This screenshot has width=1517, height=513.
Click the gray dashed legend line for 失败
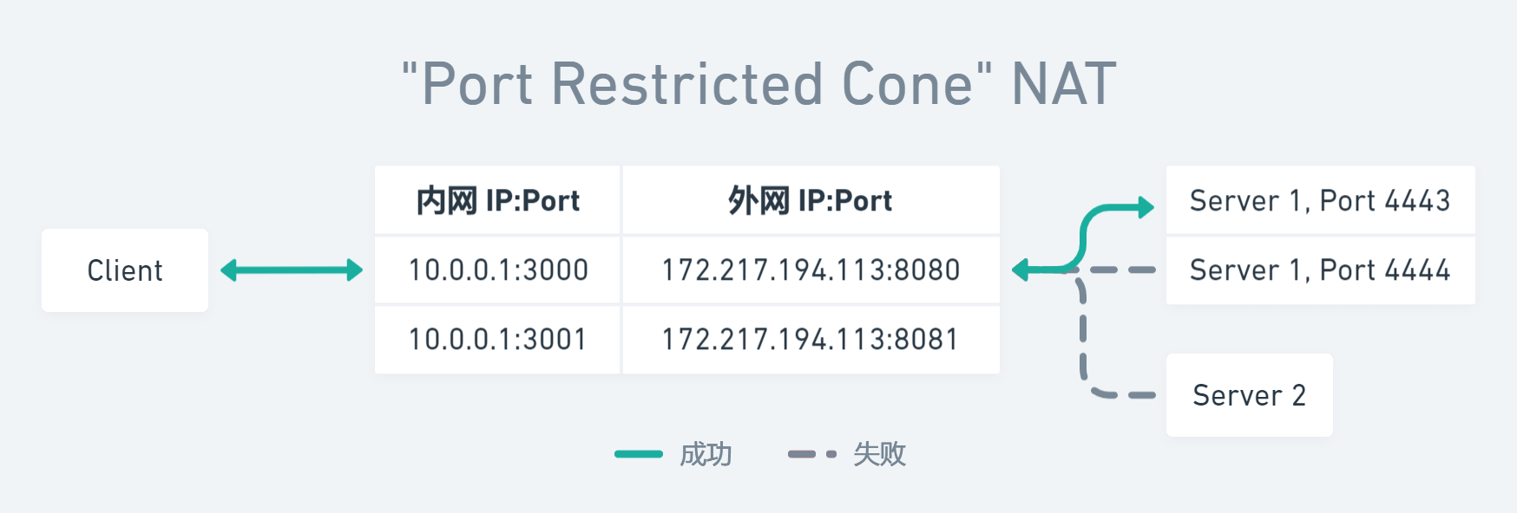811,454
